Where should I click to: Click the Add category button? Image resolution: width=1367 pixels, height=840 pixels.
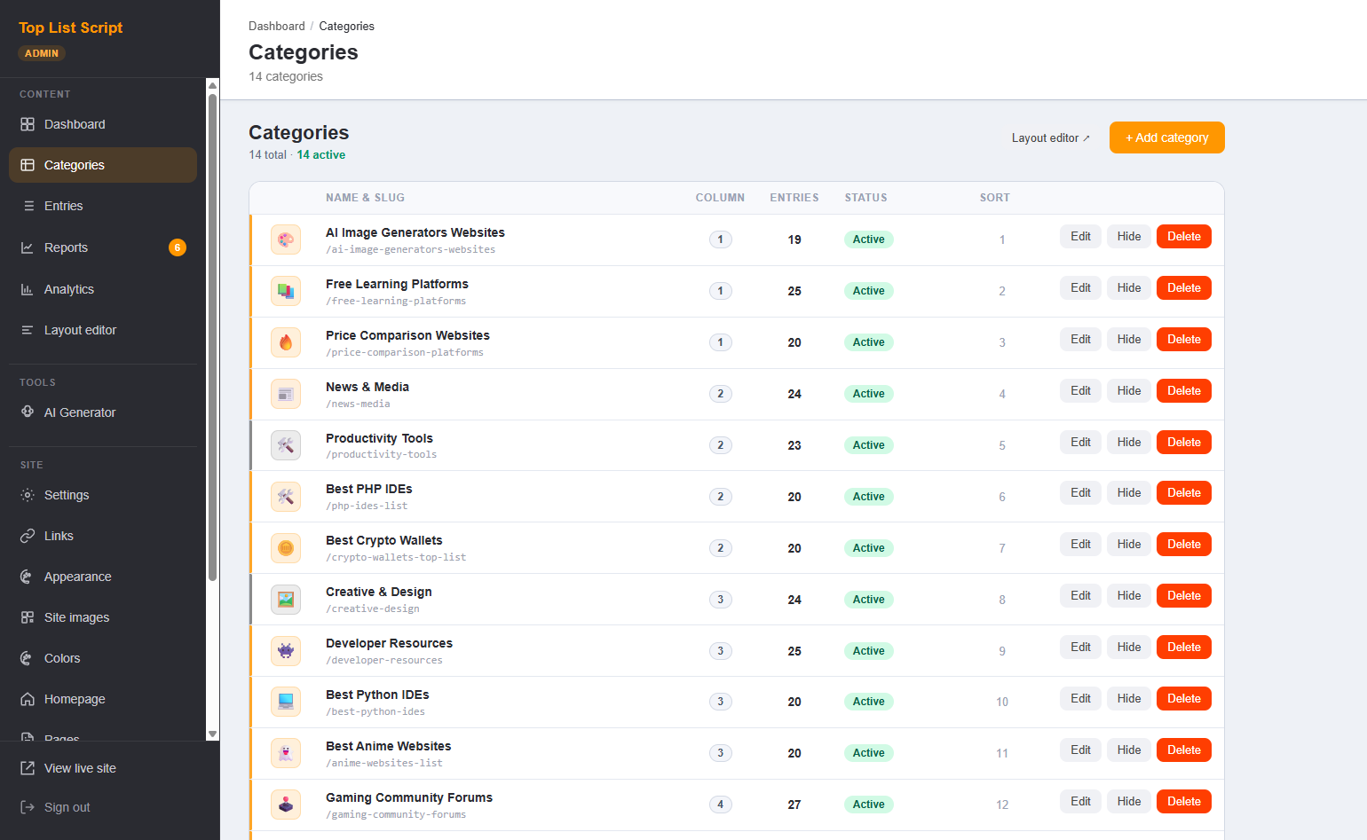(x=1167, y=137)
